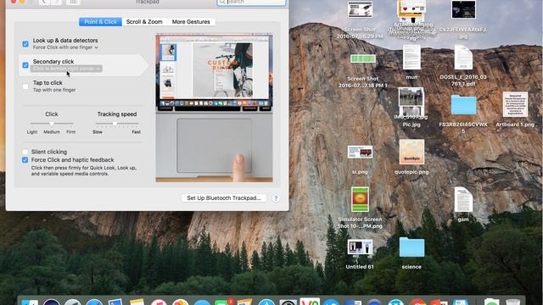This screenshot has width=543, height=305.
Task: Click the Fast label under Tracking speed
Action: click(x=136, y=132)
